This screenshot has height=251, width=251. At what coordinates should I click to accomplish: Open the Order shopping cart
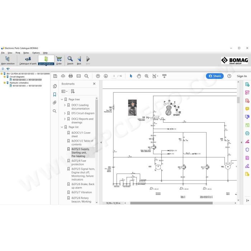tap(59, 60)
